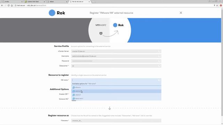Image resolution: width=223 pixels, height=125 pixels.
Task: Click the Additional Options heading
Action: [x=59, y=89]
